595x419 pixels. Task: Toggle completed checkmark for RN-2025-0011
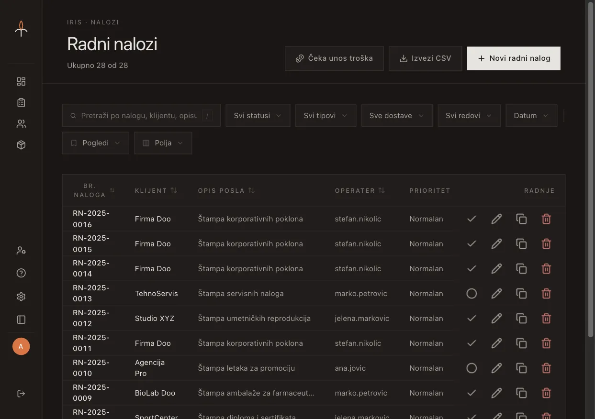click(472, 343)
